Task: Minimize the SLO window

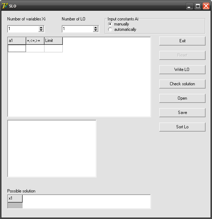Action: pos(189,6)
